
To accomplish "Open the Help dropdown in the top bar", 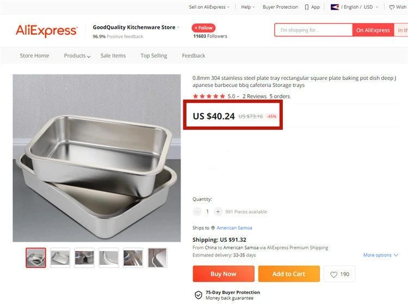I will 249,7.
